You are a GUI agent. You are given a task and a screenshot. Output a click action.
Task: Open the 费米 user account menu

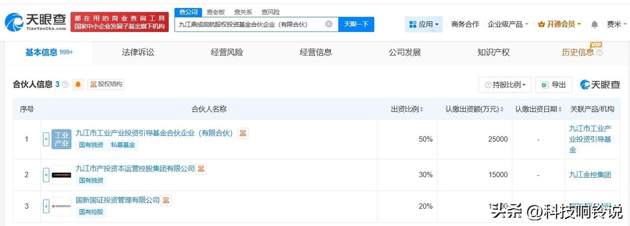[617, 24]
